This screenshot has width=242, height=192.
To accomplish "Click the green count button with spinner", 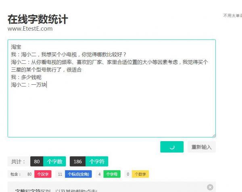I will click(172, 147).
